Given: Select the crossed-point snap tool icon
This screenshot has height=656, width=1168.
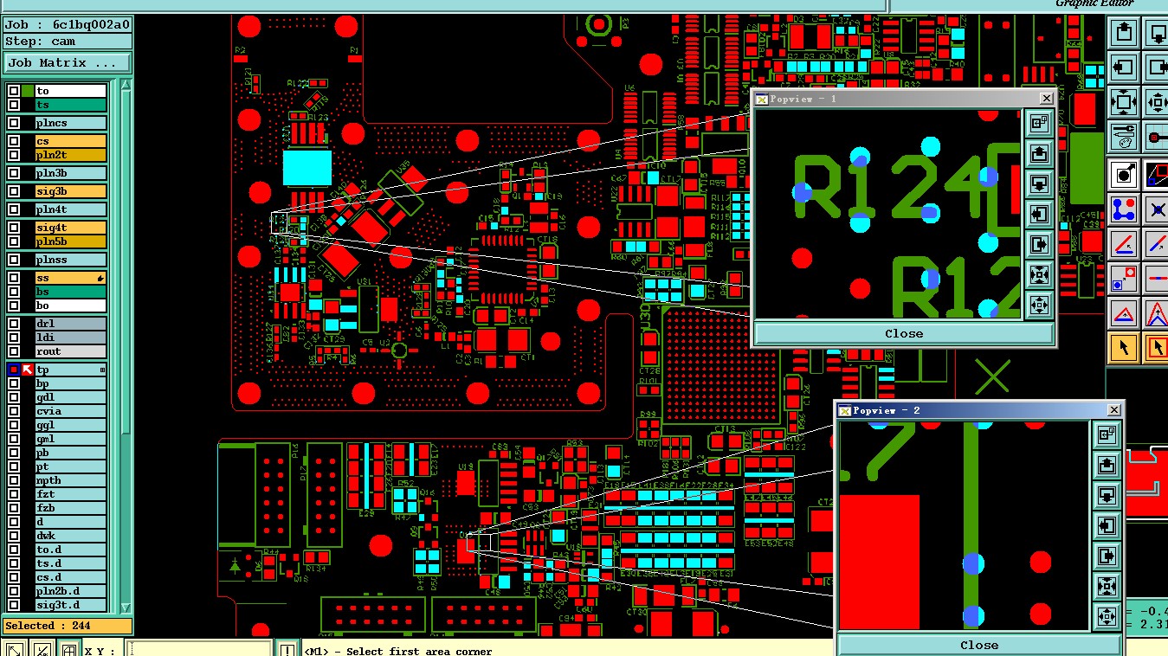Looking at the screenshot, I should point(1157,209).
